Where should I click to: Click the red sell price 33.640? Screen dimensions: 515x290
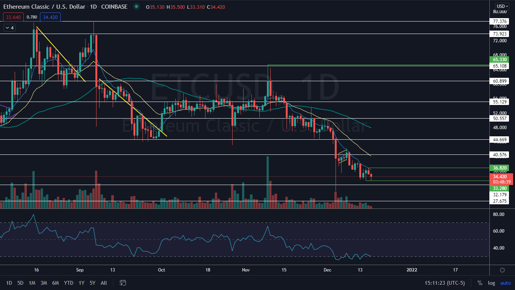(13, 17)
